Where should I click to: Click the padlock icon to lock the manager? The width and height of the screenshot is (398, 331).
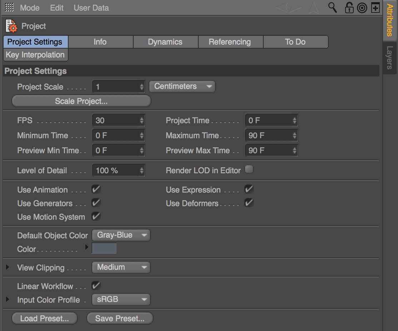pyautogui.click(x=349, y=7)
